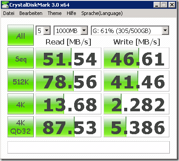Close the CrystalDiskMark window
Screen dimensions: 179x161
(x=172, y=5)
